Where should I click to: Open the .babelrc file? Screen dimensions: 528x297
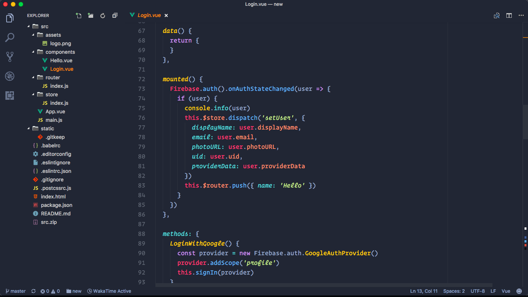click(51, 145)
